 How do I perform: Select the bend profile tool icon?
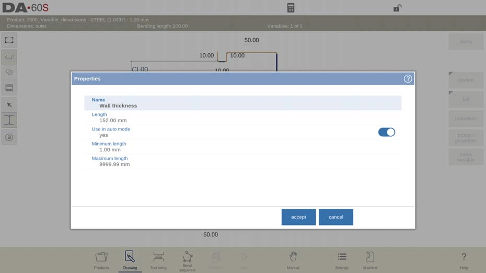[x=9, y=57]
